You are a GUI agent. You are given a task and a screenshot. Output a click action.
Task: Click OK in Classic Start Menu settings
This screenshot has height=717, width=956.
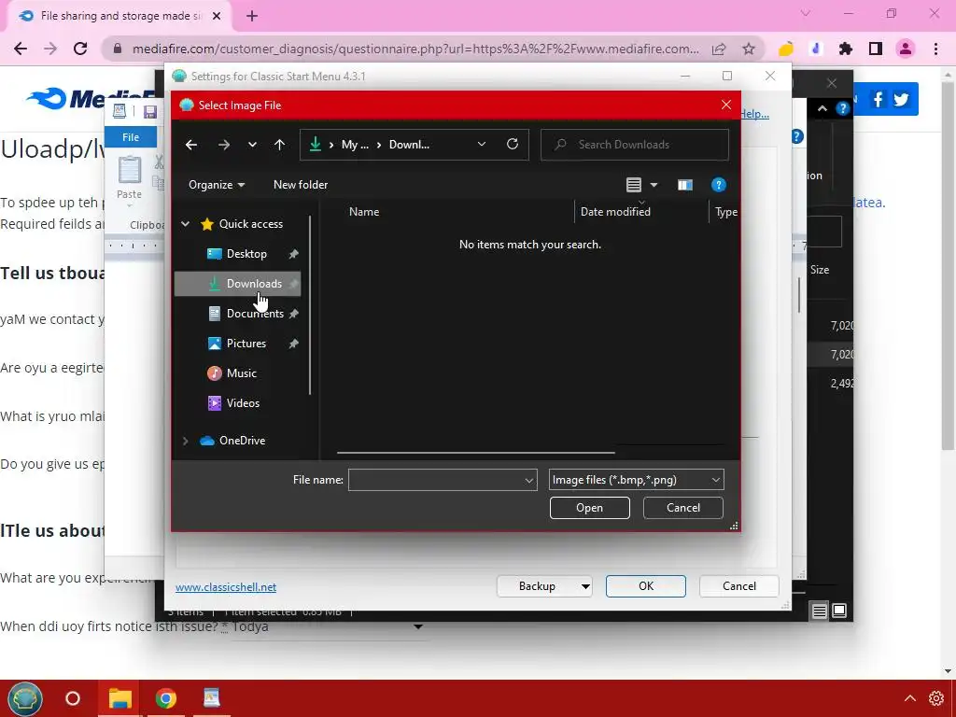click(x=646, y=586)
